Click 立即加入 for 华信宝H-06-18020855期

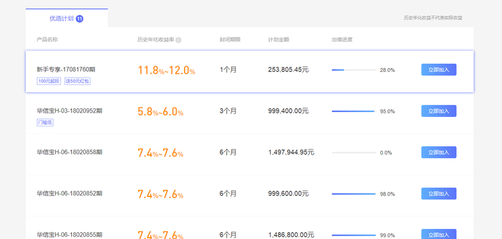click(x=439, y=234)
